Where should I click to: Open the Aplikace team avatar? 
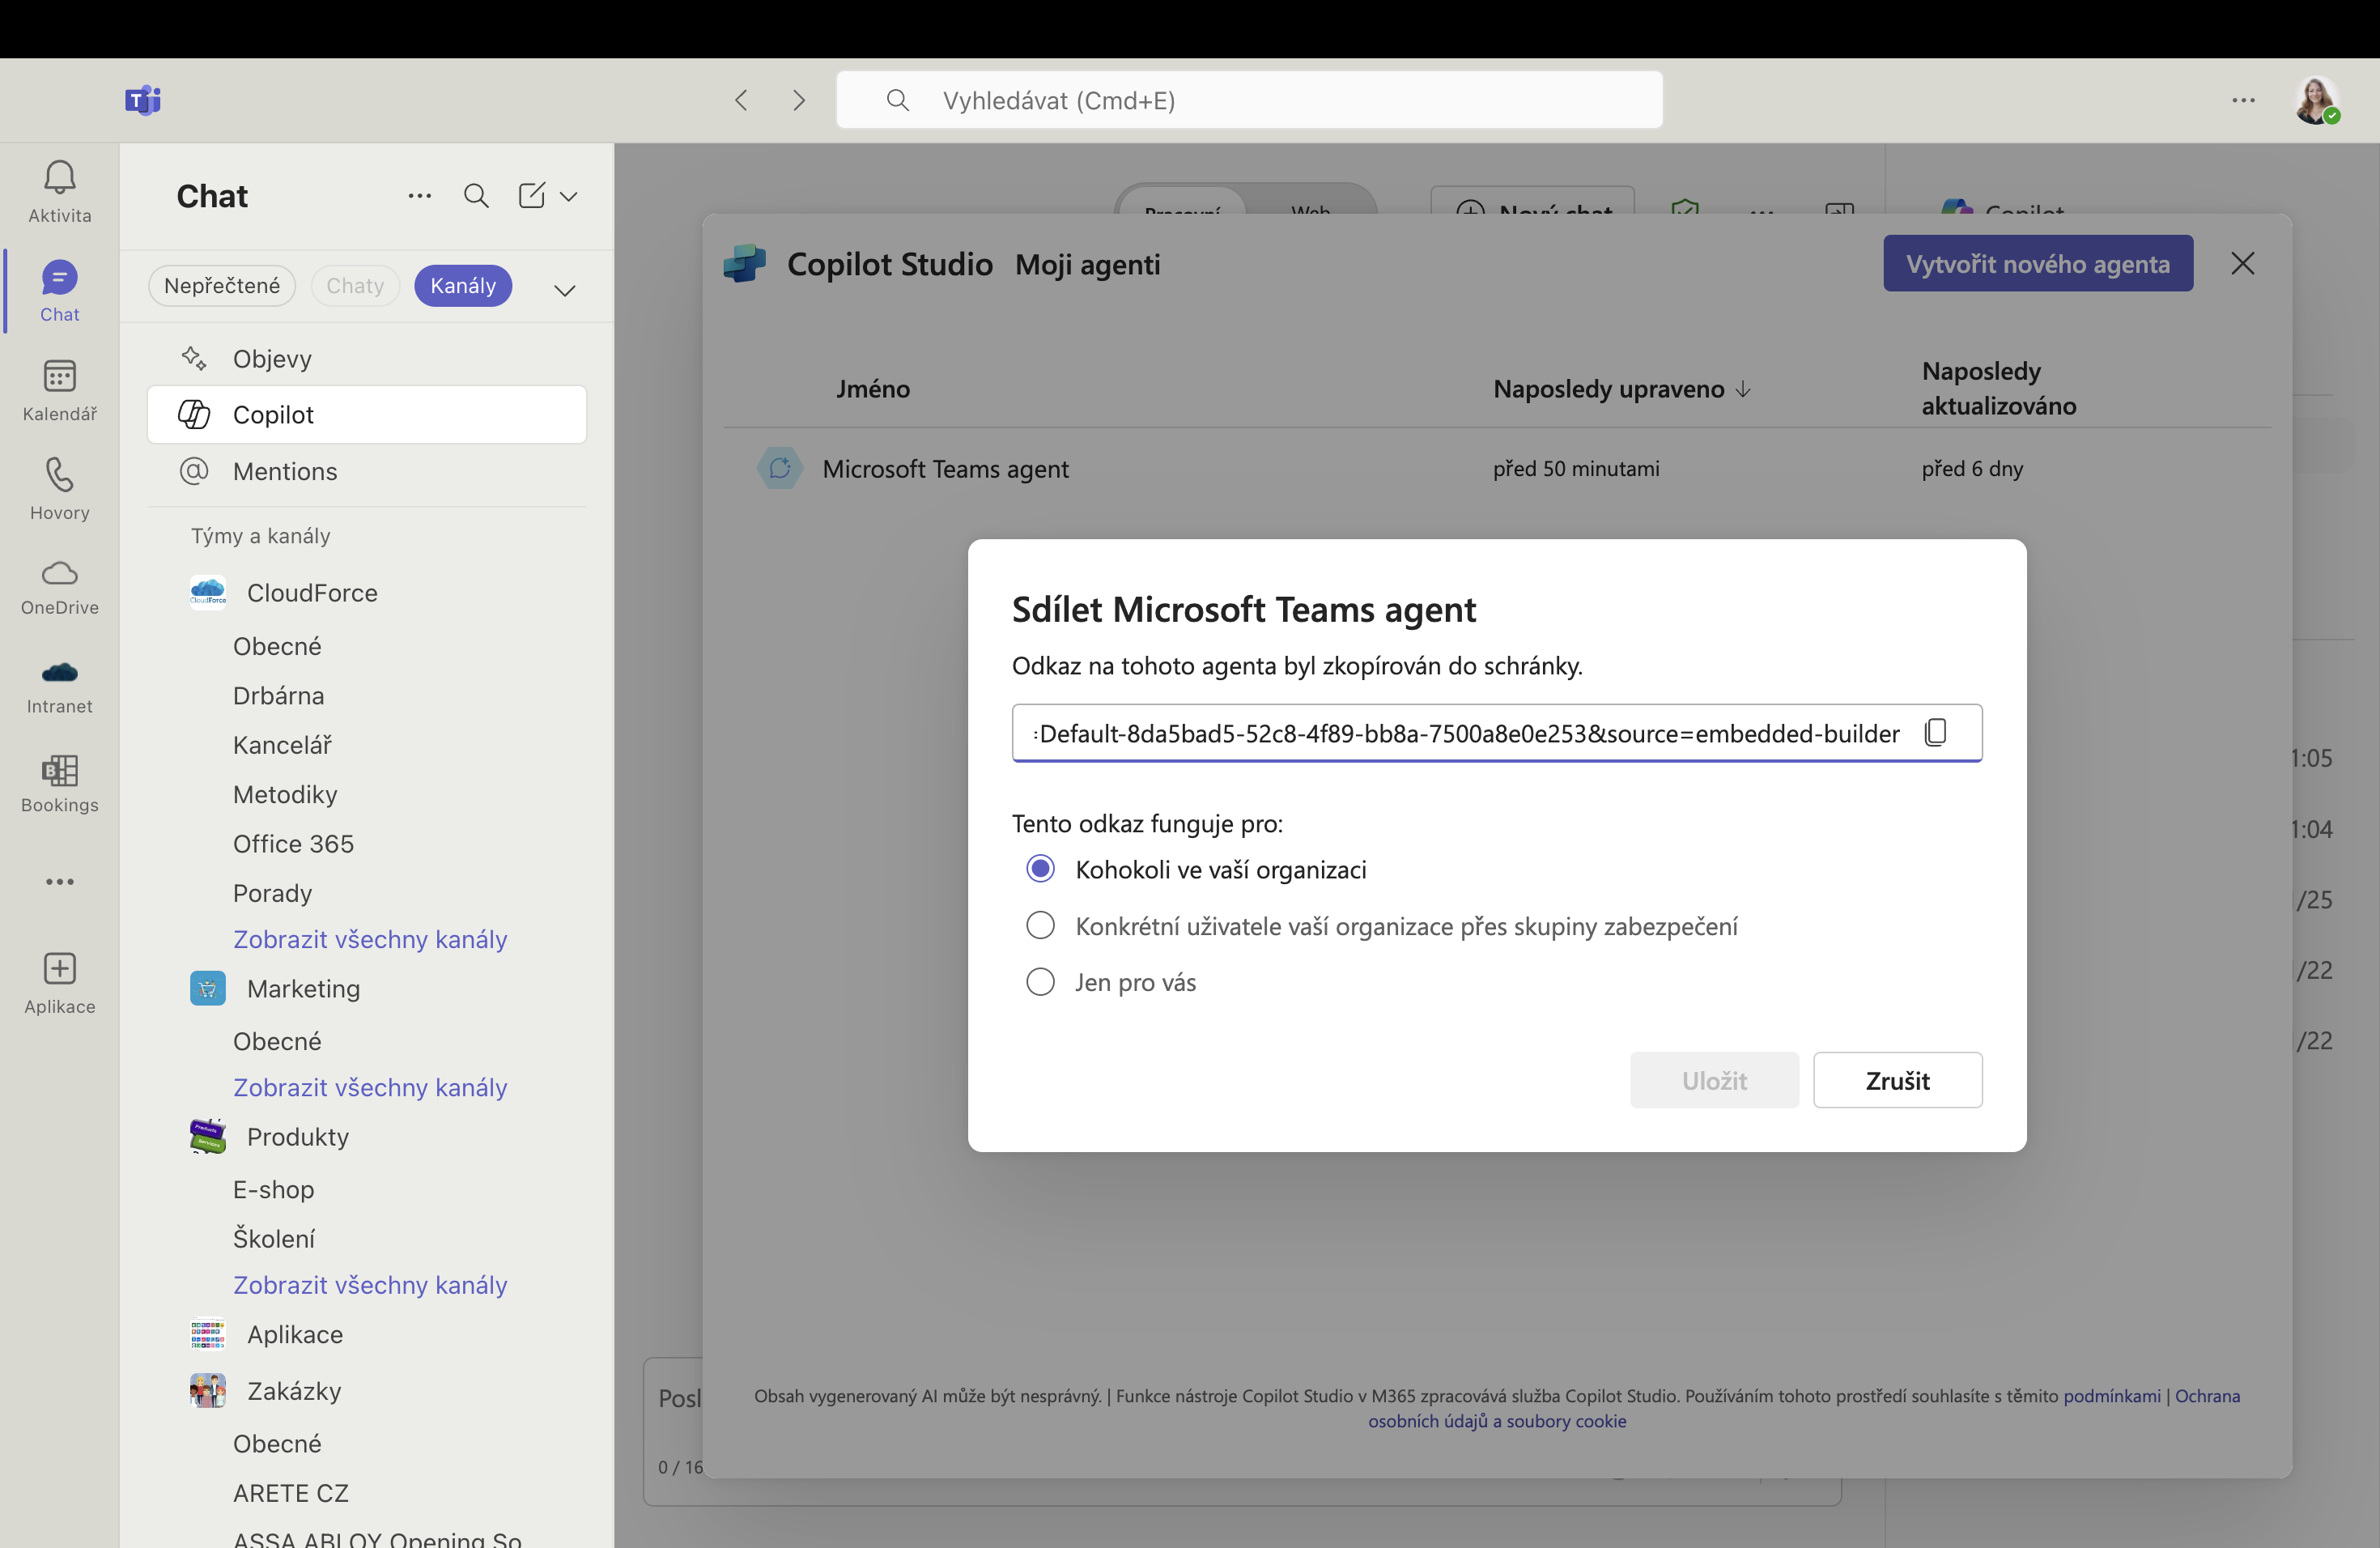coord(208,1335)
